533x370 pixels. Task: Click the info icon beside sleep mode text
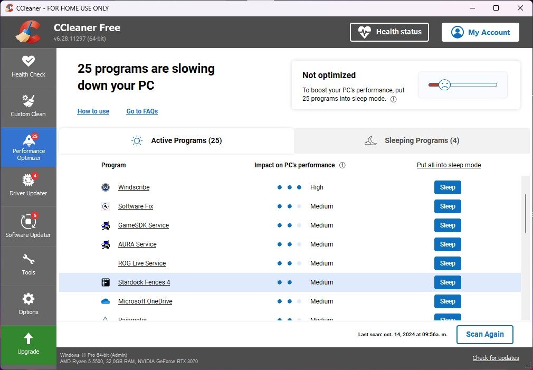point(393,99)
